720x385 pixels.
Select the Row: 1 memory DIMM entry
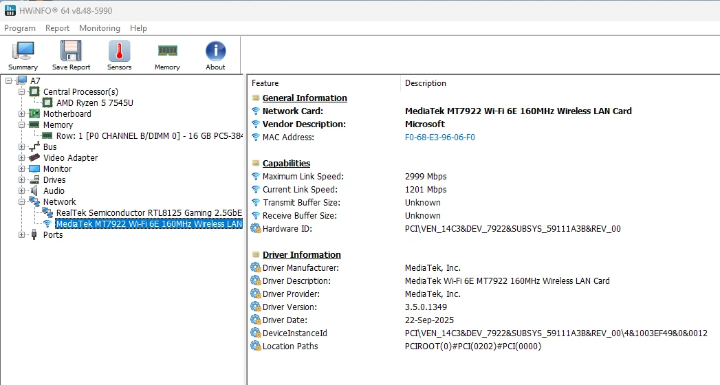(x=149, y=136)
